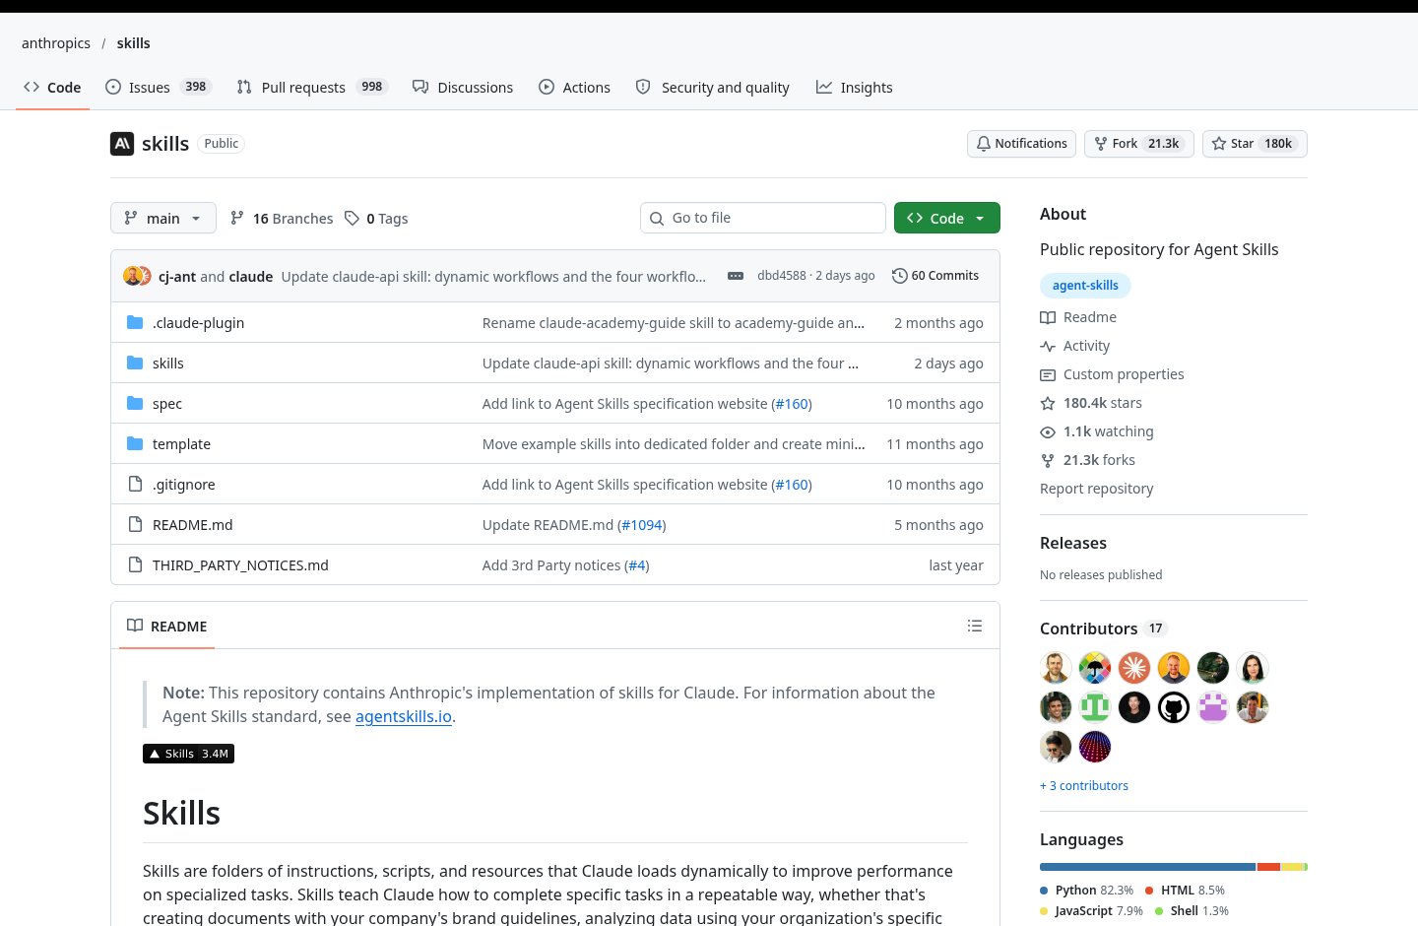This screenshot has height=926, width=1418.
Task: Open the README outline list icon
Action: click(975, 626)
